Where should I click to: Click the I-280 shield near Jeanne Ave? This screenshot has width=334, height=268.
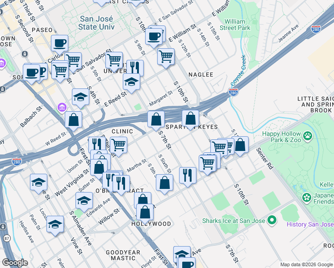(316, 29)
